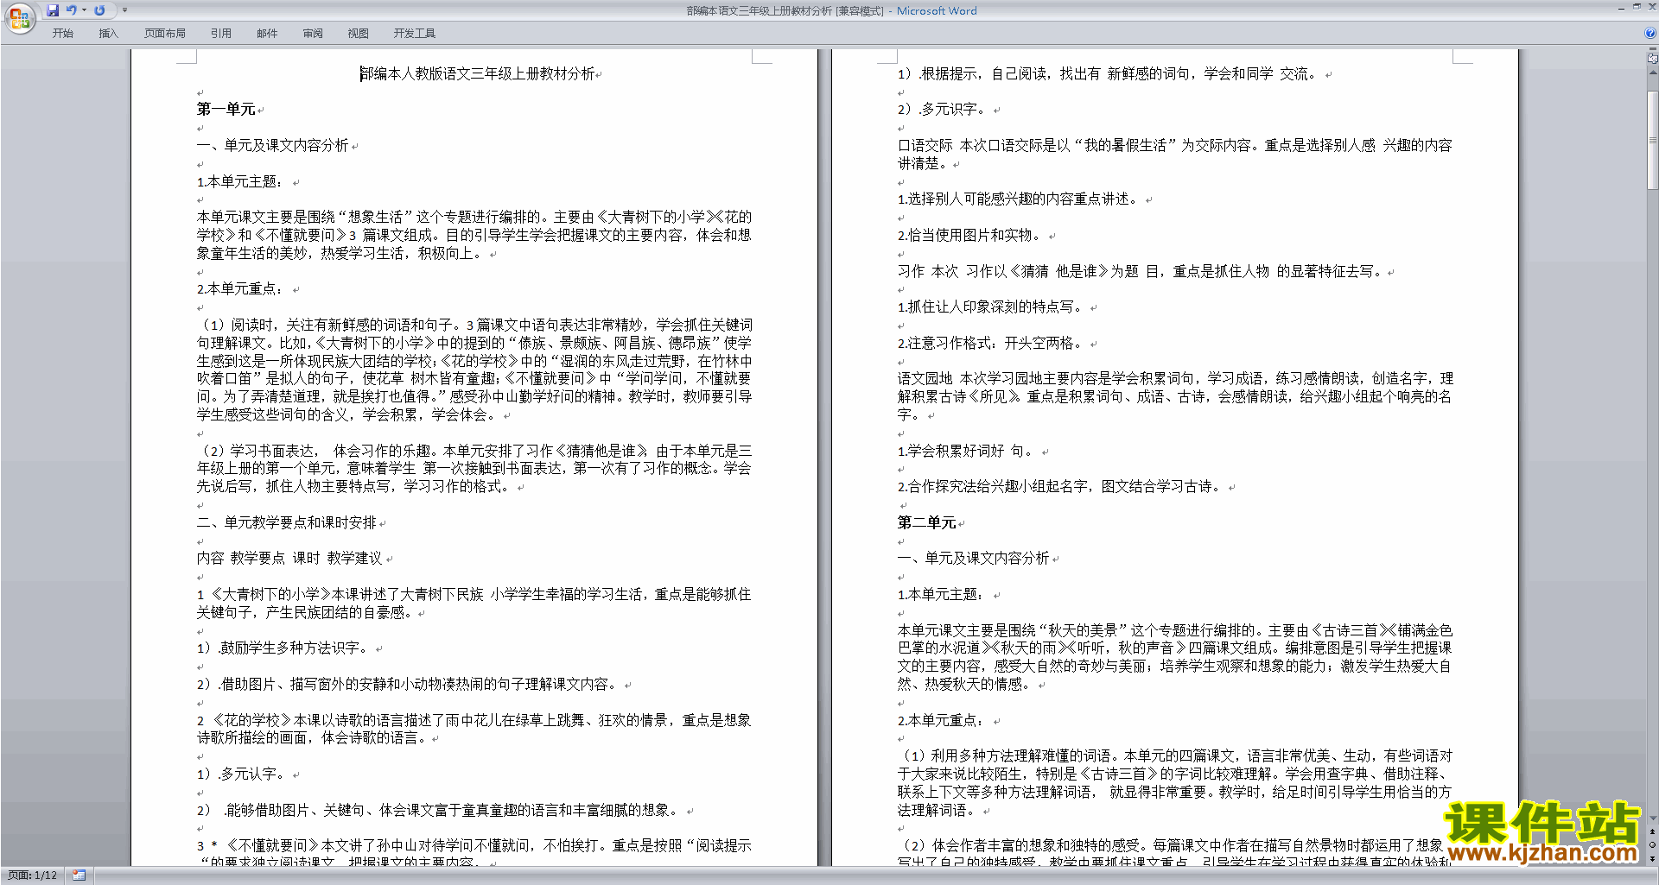
Task: Click the vertical scrollbar up arrow
Action: [x=1653, y=73]
